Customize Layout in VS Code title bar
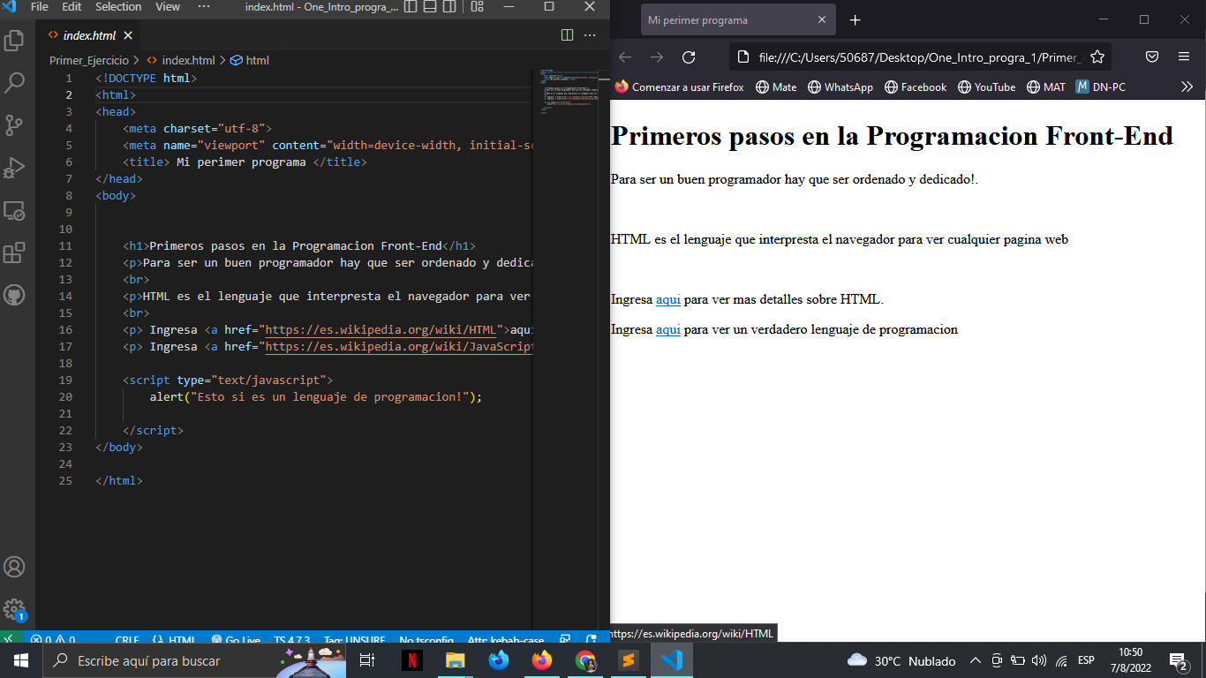This screenshot has width=1206, height=678. click(477, 7)
